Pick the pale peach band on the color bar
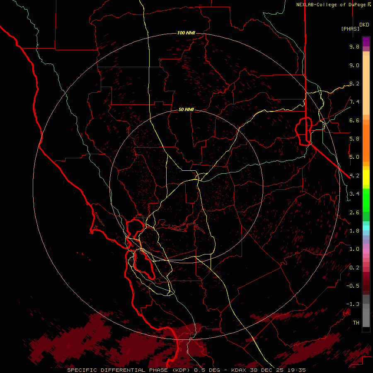Screen dimensions: 373x373 coord(366,85)
